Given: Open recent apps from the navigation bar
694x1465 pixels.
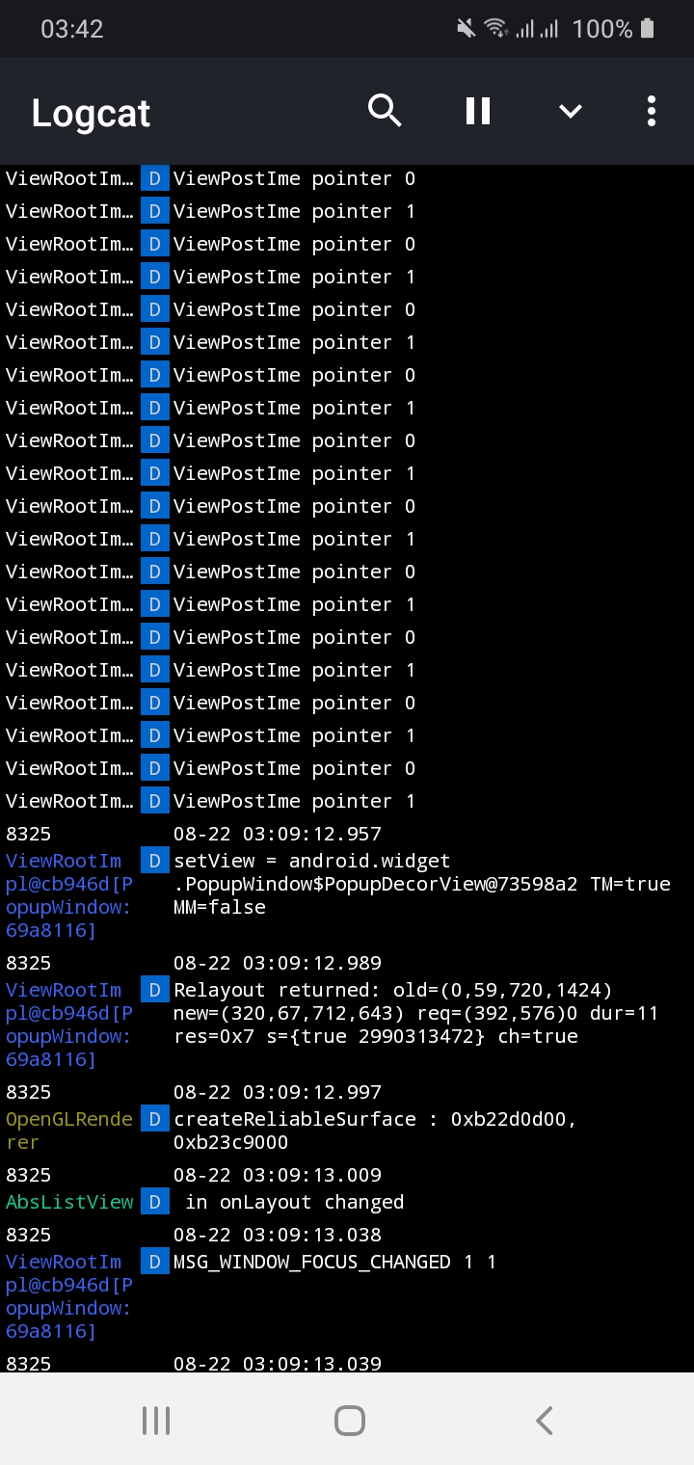Looking at the screenshot, I should pos(155,1420).
